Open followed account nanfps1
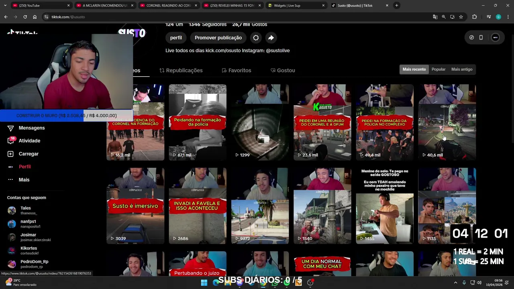Image resolution: width=514 pixels, height=289 pixels. click(24, 224)
